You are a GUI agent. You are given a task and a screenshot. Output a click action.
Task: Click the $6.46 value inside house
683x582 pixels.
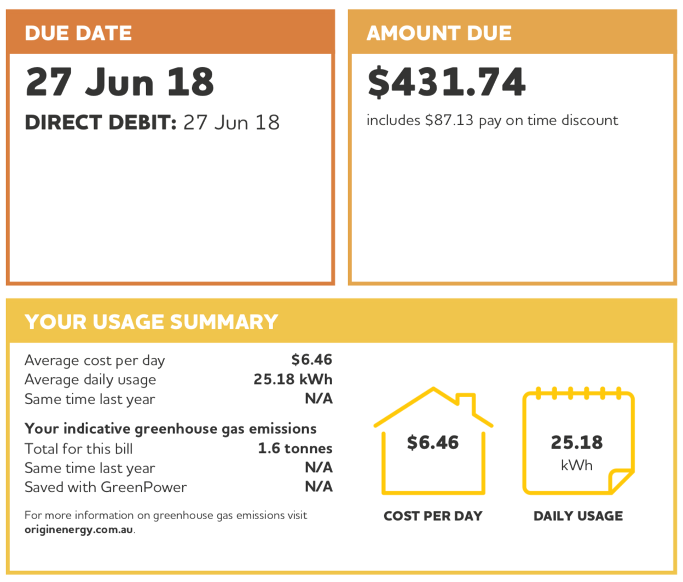[x=433, y=442]
